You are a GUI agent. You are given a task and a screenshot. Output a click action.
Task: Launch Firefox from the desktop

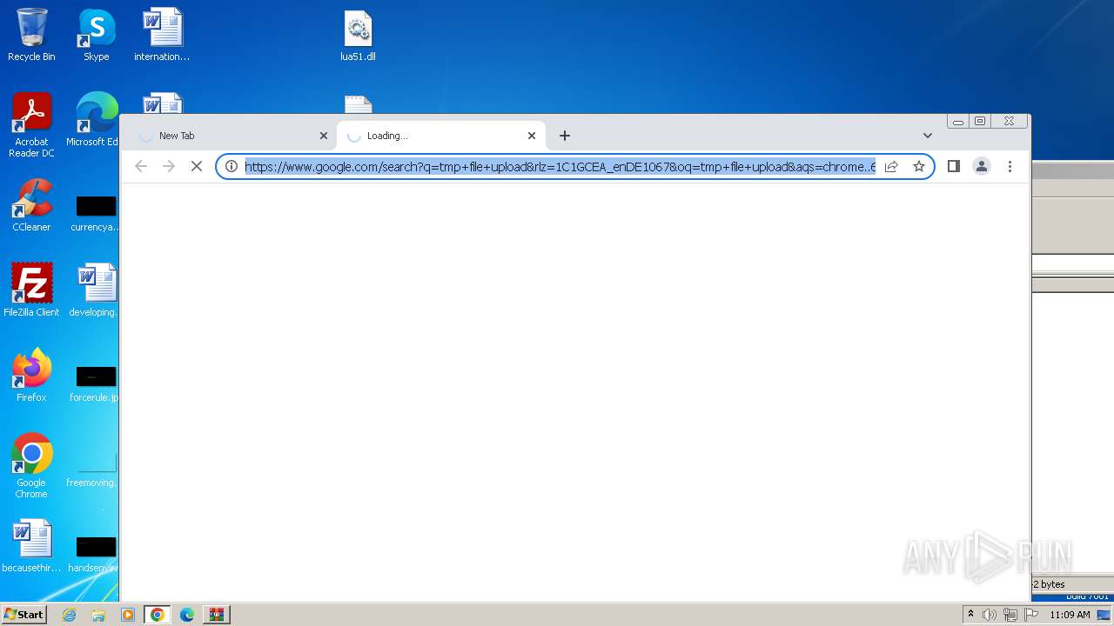tap(31, 376)
